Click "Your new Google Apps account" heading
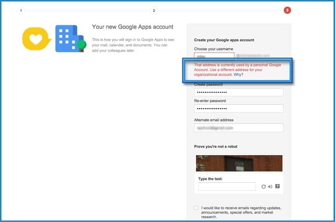This screenshot has width=335, height=222. pos(133,27)
